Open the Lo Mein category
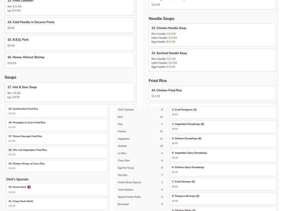Image resolution: width=281 pixels, height=211 pixels. tap(122, 153)
